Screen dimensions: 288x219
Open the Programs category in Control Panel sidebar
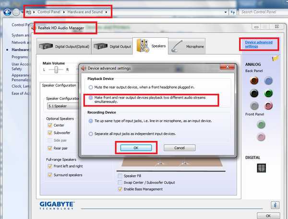pyautogui.click(x=20, y=57)
